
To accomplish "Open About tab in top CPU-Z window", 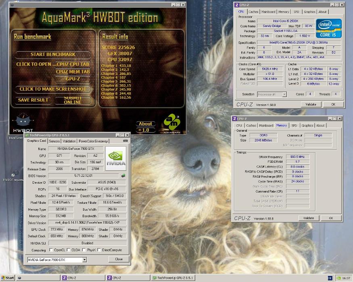I will 322,12.
